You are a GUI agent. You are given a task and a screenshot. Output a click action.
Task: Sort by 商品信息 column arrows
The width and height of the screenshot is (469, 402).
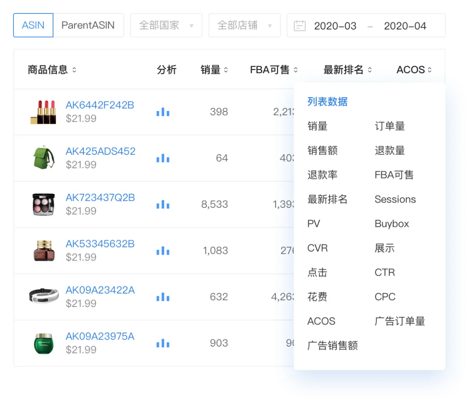click(74, 70)
